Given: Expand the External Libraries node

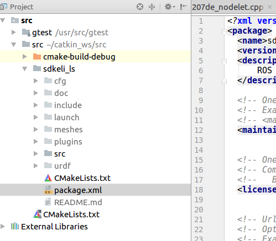Looking at the screenshot, I should [x=2, y=226].
